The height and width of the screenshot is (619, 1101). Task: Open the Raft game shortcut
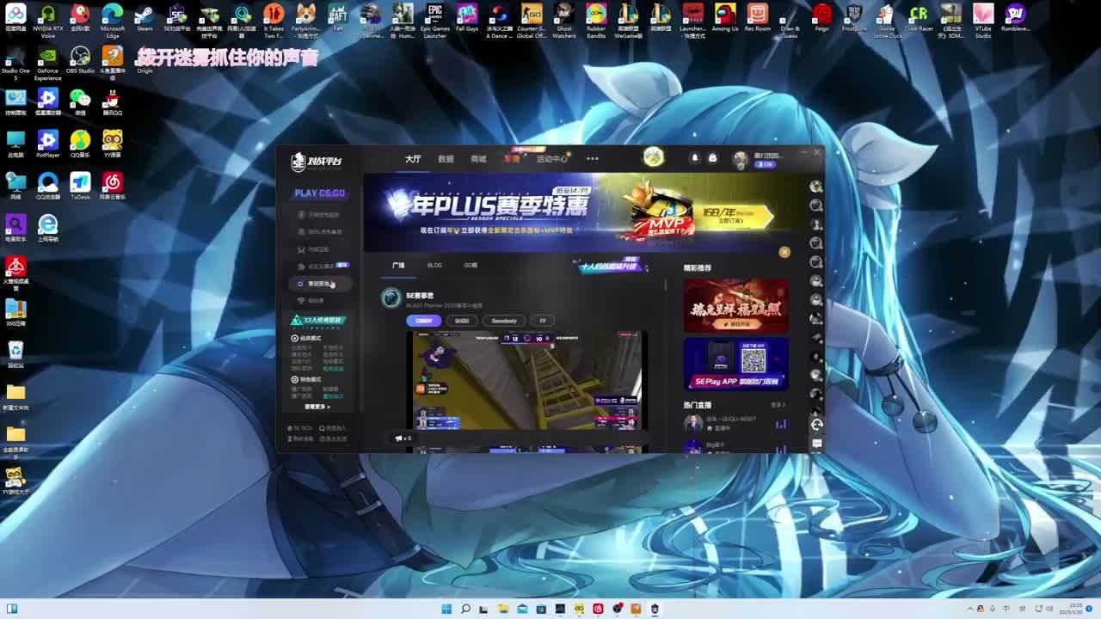tap(338, 17)
